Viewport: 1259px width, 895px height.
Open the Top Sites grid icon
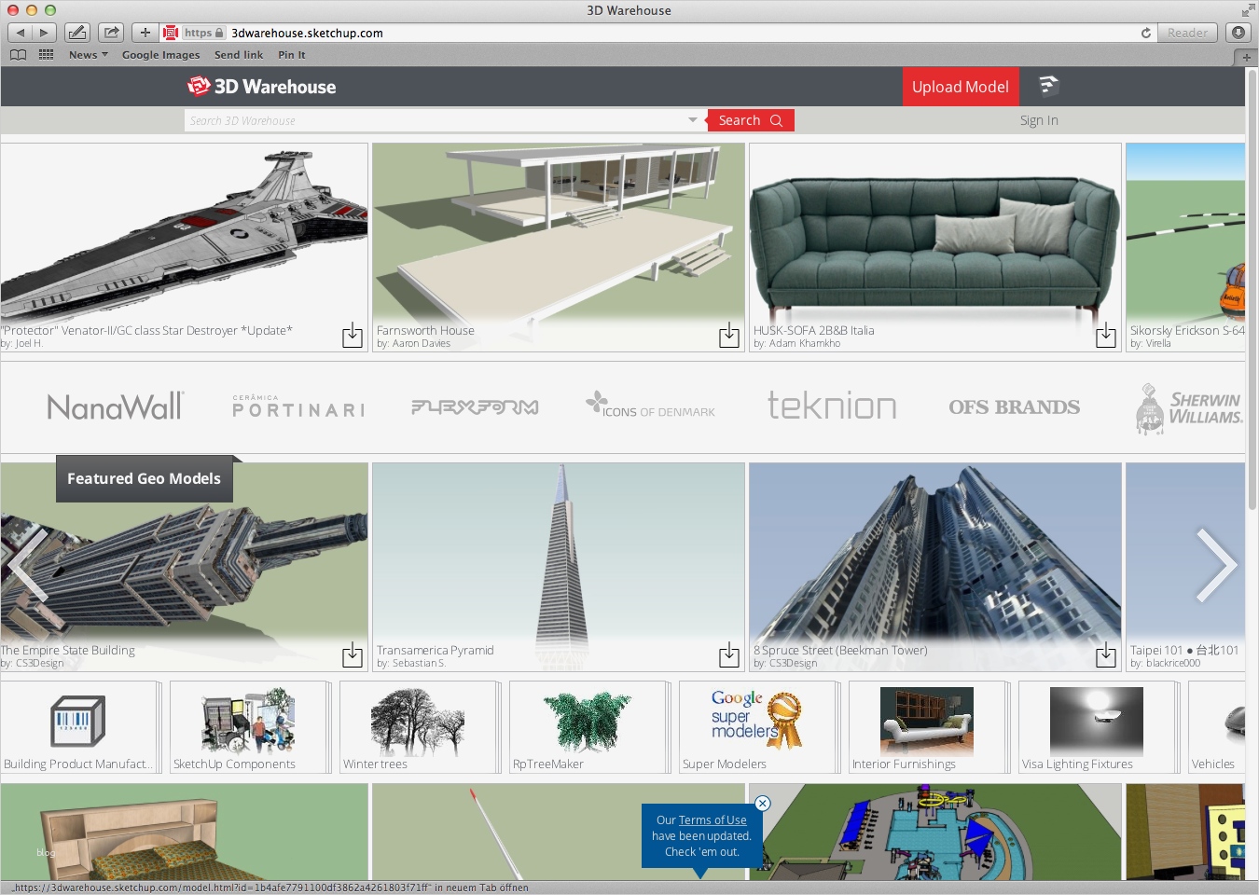(x=47, y=55)
